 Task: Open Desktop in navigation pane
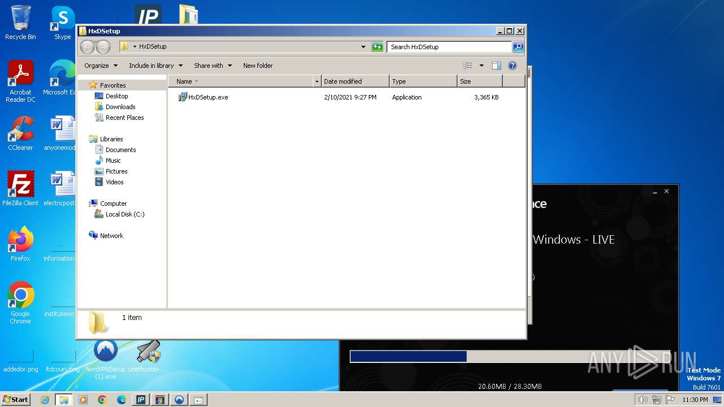coord(117,96)
